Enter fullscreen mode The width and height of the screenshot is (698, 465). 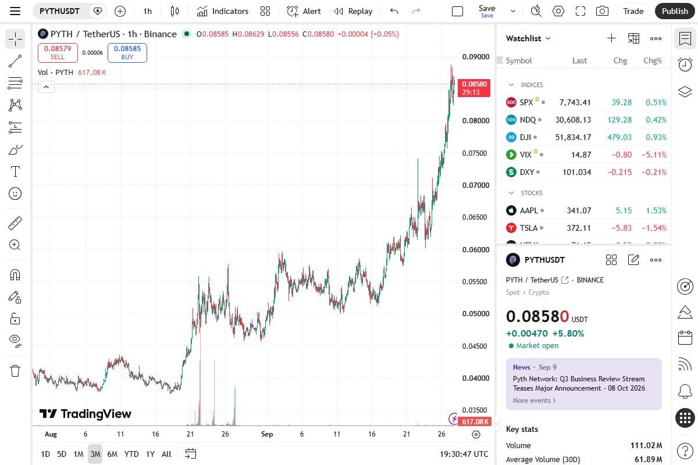pyautogui.click(x=581, y=11)
